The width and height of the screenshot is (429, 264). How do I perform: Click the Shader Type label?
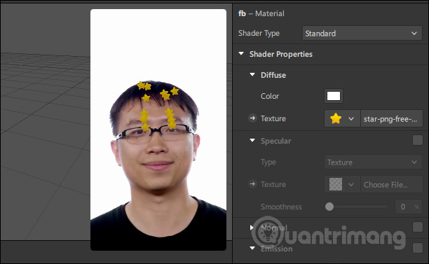(259, 33)
